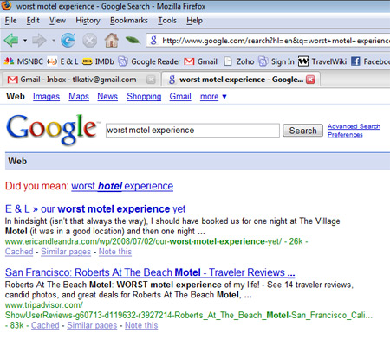Open the IMDb bookmark
The height and width of the screenshot is (339, 390).
pyautogui.click(x=98, y=61)
